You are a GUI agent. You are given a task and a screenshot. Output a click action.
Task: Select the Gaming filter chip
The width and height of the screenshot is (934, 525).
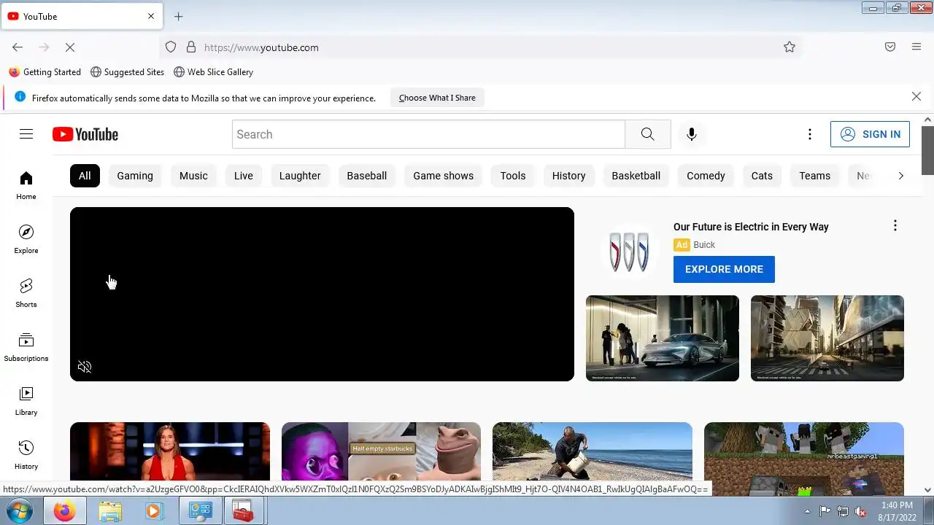[x=135, y=176]
